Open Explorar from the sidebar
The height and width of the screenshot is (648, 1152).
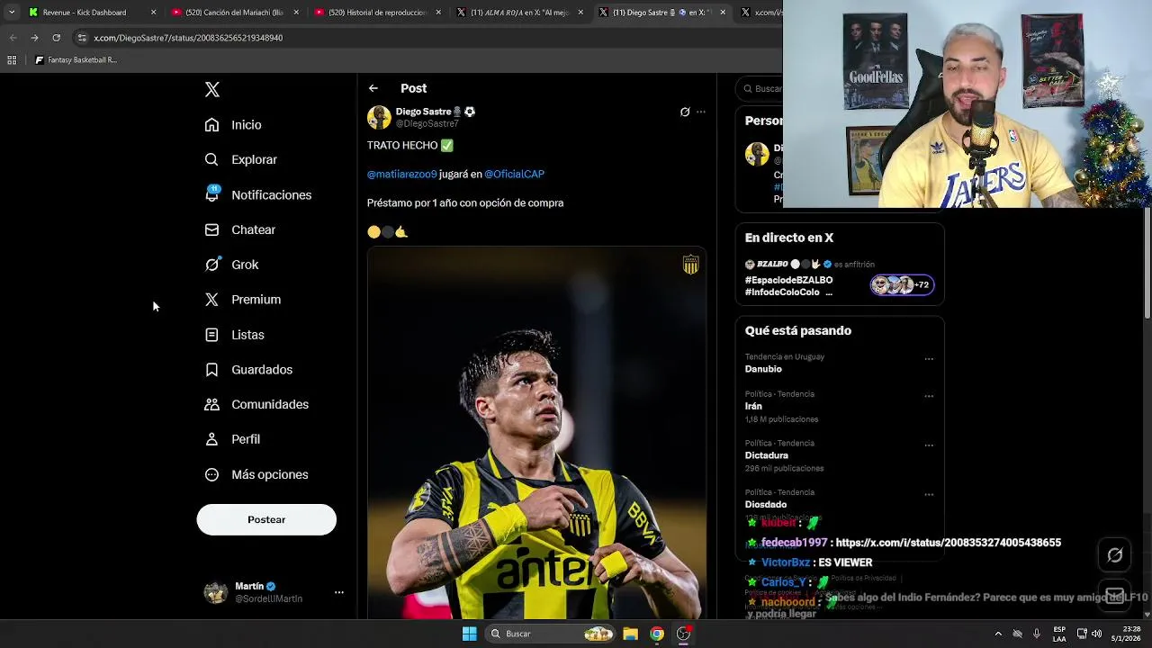(x=241, y=159)
